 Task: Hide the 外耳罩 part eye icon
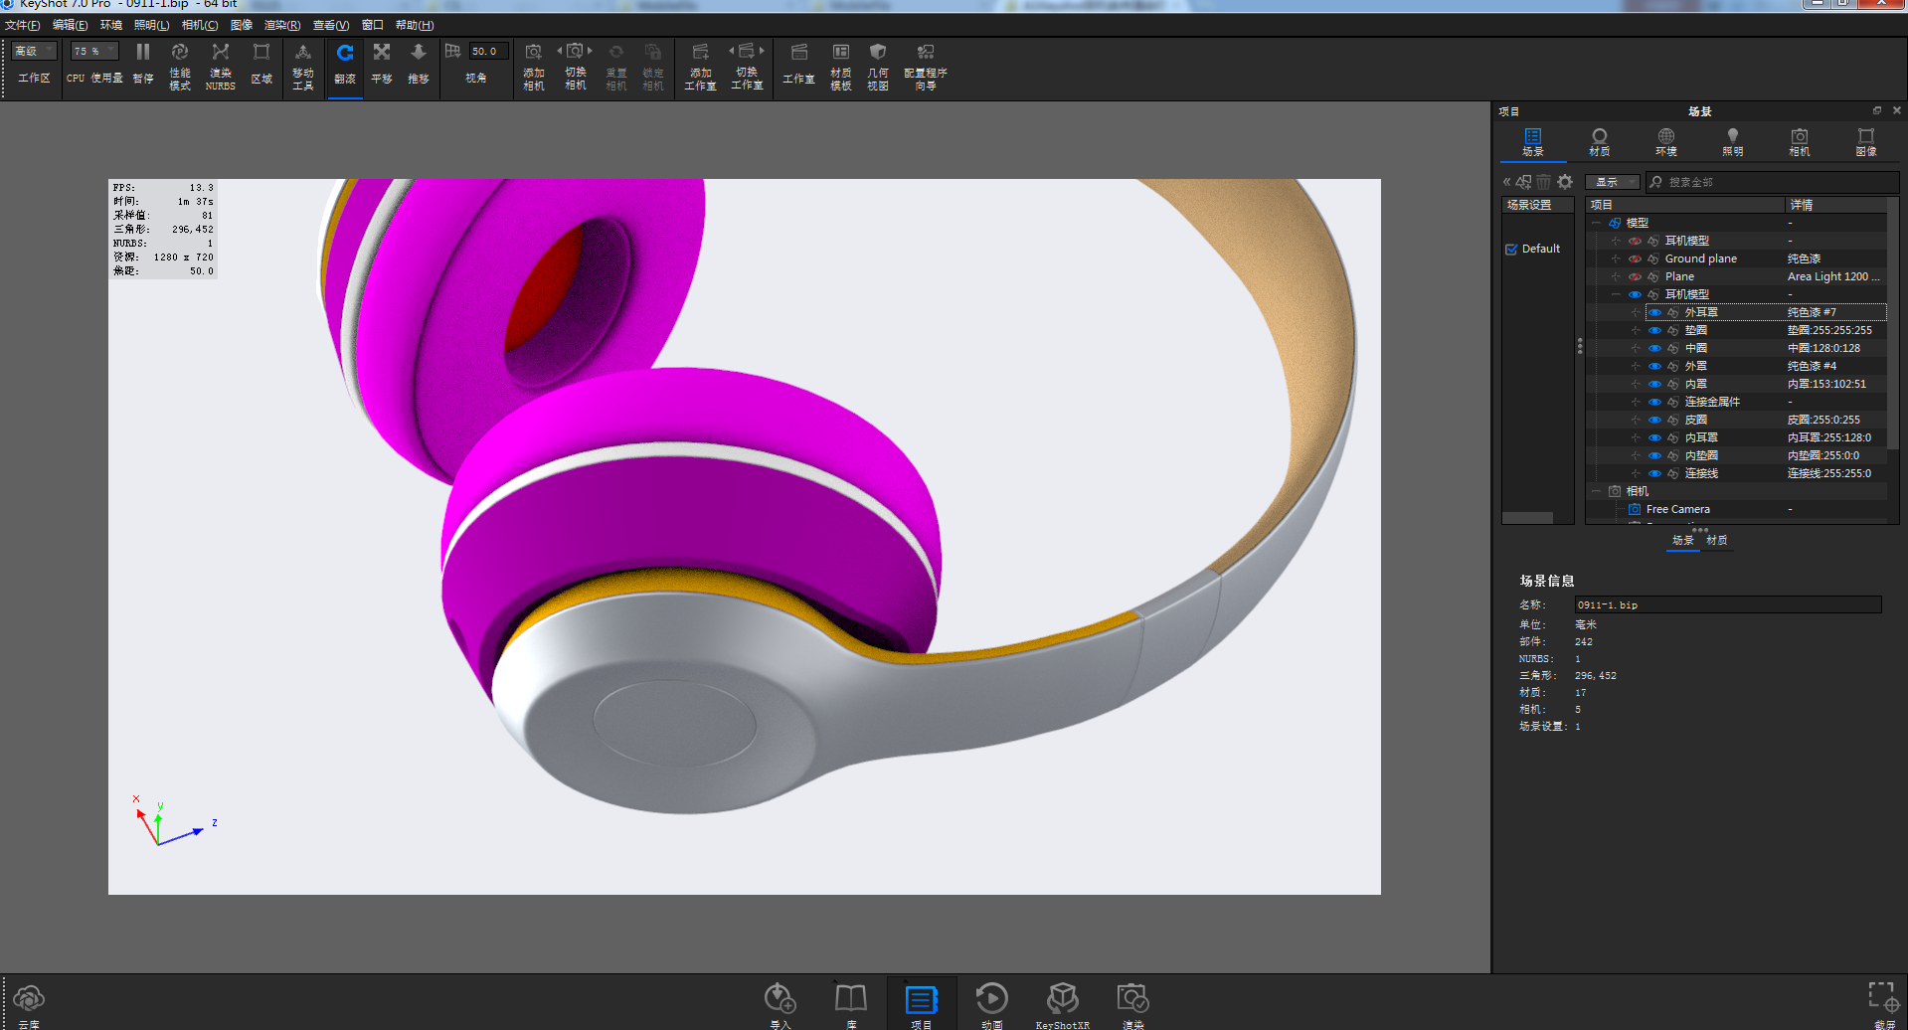pyautogui.click(x=1654, y=312)
